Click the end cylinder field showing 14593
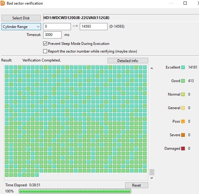Viewport: 199px width, 194px height. coord(94,26)
